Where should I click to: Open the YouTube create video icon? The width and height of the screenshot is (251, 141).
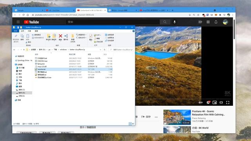[x=200, y=22]
